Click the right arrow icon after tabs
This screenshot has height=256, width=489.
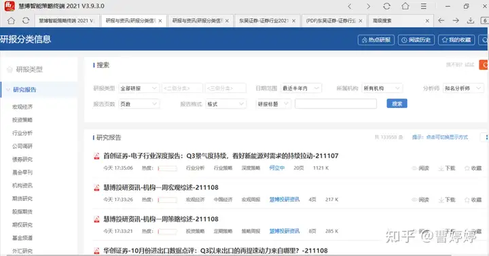456,20
